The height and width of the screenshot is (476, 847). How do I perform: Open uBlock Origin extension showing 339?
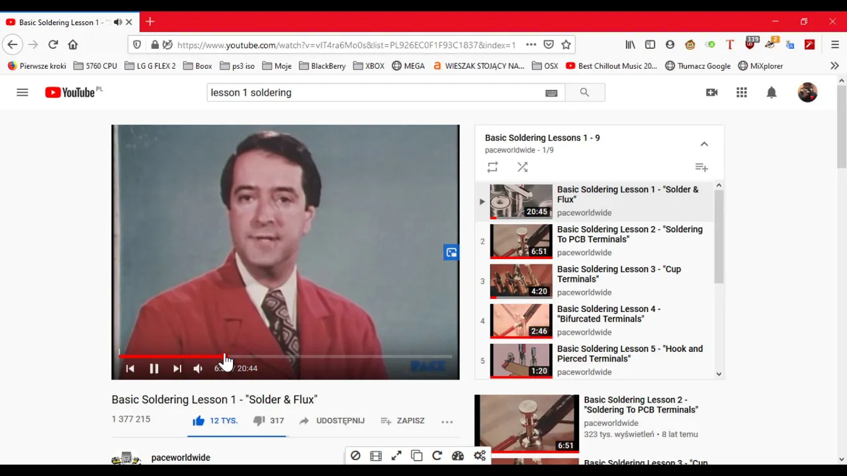click(x=750, y=44)
